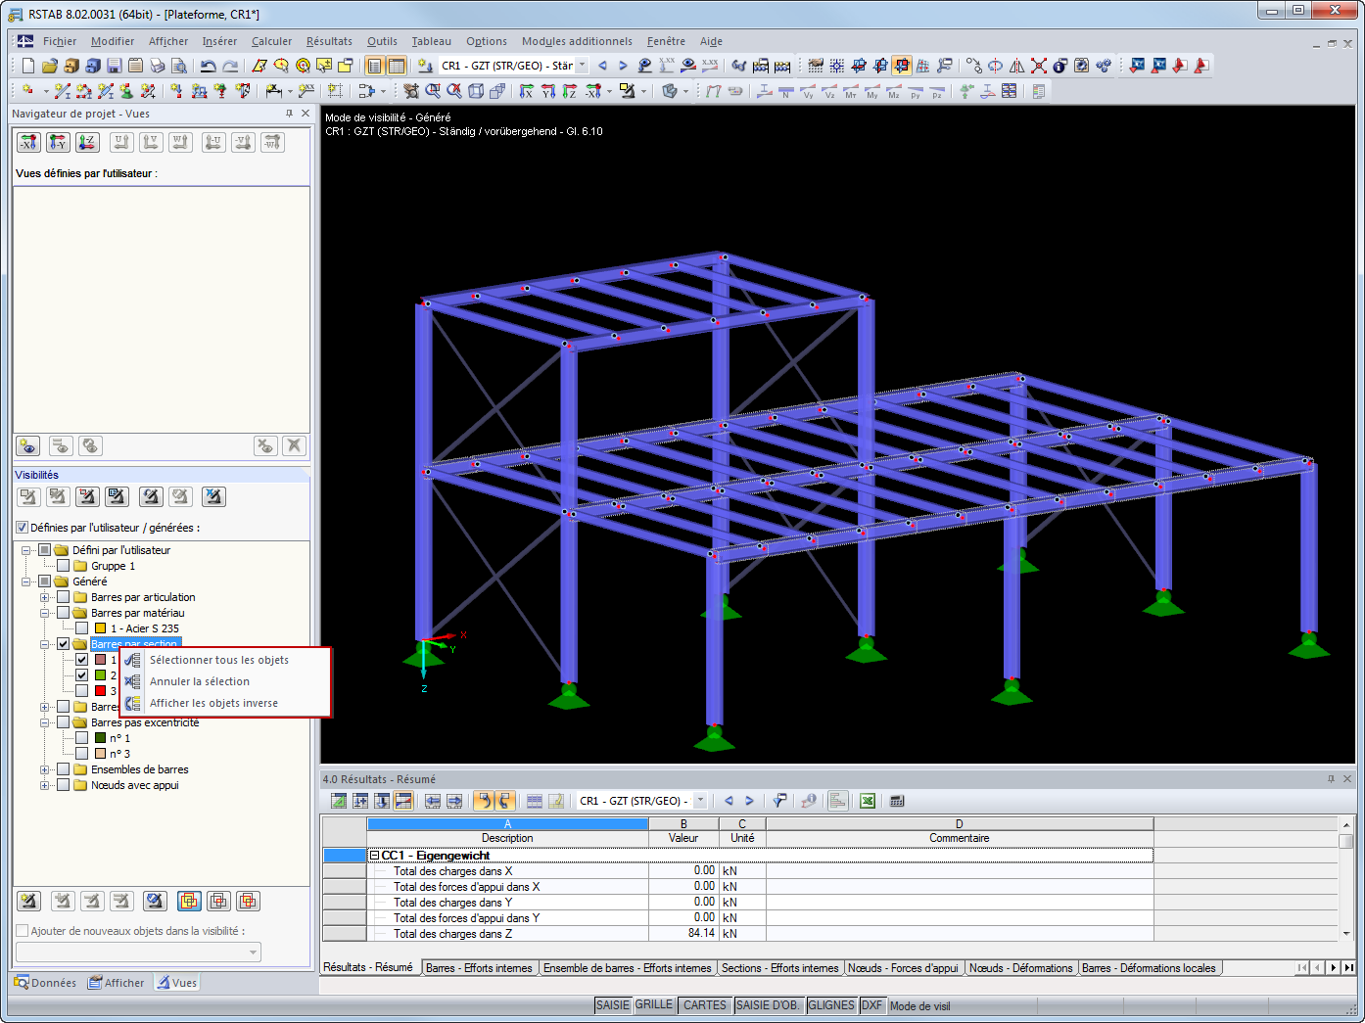Save the model using floppy disk icon
1365x1023 pixels.
click(x=115, y=66)
